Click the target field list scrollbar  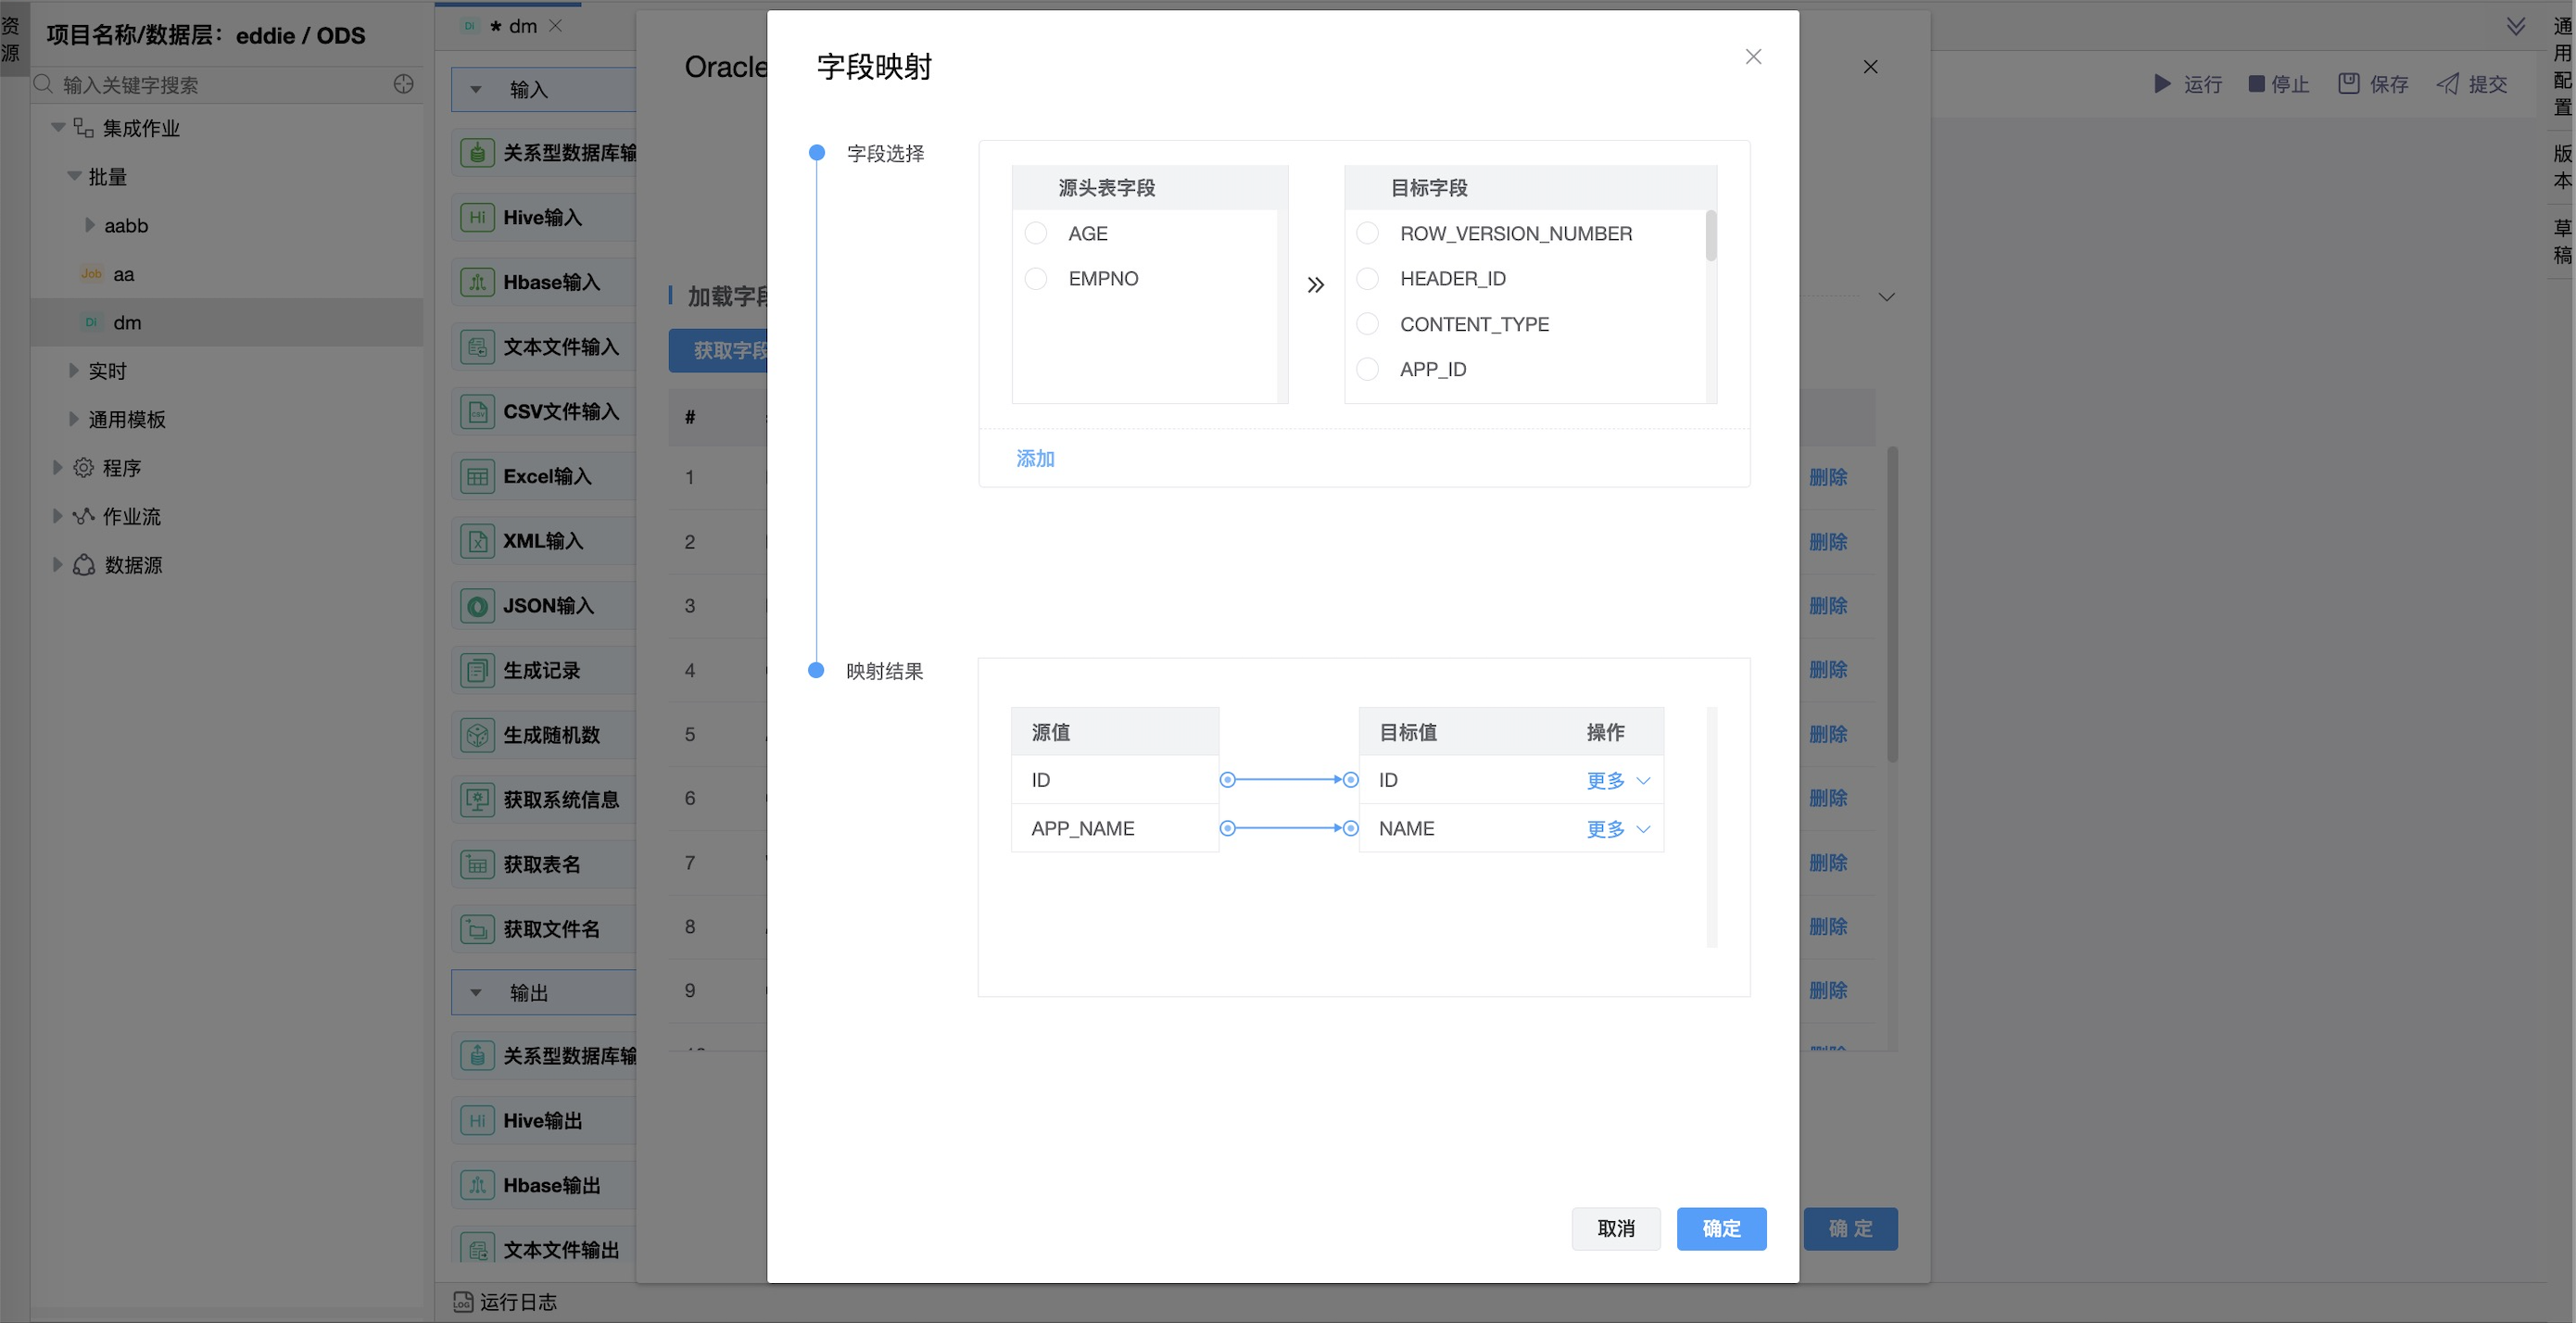coord(1710,236)
